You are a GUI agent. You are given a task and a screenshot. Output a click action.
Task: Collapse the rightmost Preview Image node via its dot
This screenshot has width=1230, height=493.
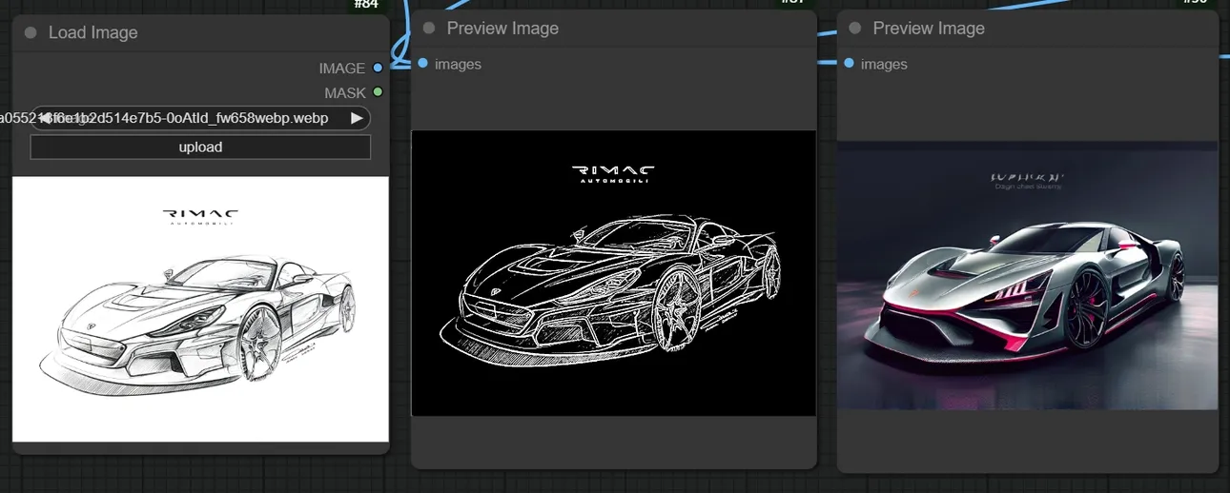tap(855, 29)
